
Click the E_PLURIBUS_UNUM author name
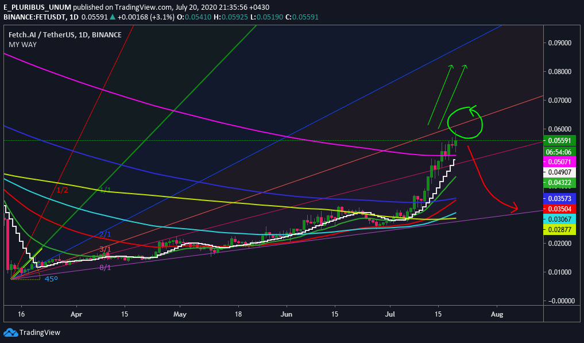[x=37, y=7]
